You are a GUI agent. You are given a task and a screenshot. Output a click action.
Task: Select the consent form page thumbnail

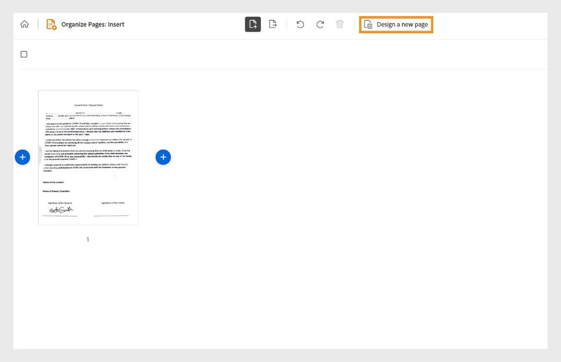coord(88,157)
